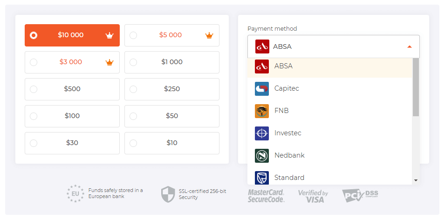445x219 pixels.
Task: Click the Standard bank shield icon
Action: tap(262, 178)
